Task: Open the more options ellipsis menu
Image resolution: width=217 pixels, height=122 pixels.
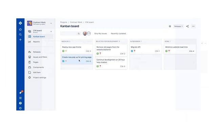Action: coord(193,26)
